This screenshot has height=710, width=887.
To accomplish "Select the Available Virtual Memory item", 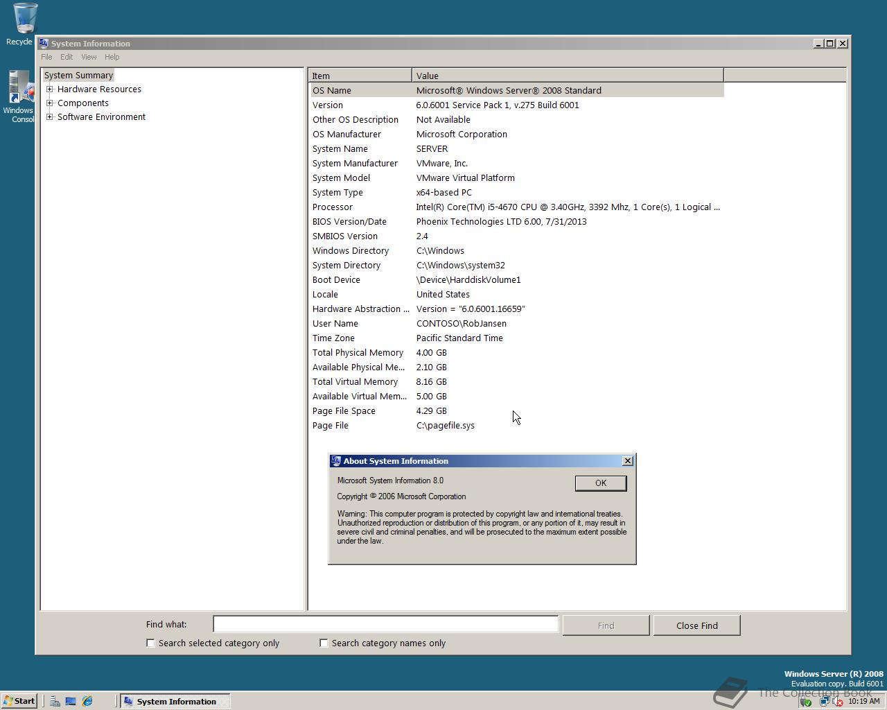I will click(x=360, y=397).
